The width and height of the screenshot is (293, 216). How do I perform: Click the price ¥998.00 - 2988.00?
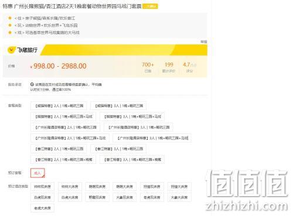pos(59,66)
